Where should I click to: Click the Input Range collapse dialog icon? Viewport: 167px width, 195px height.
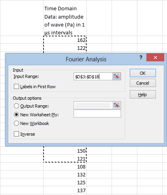(116, 76)
